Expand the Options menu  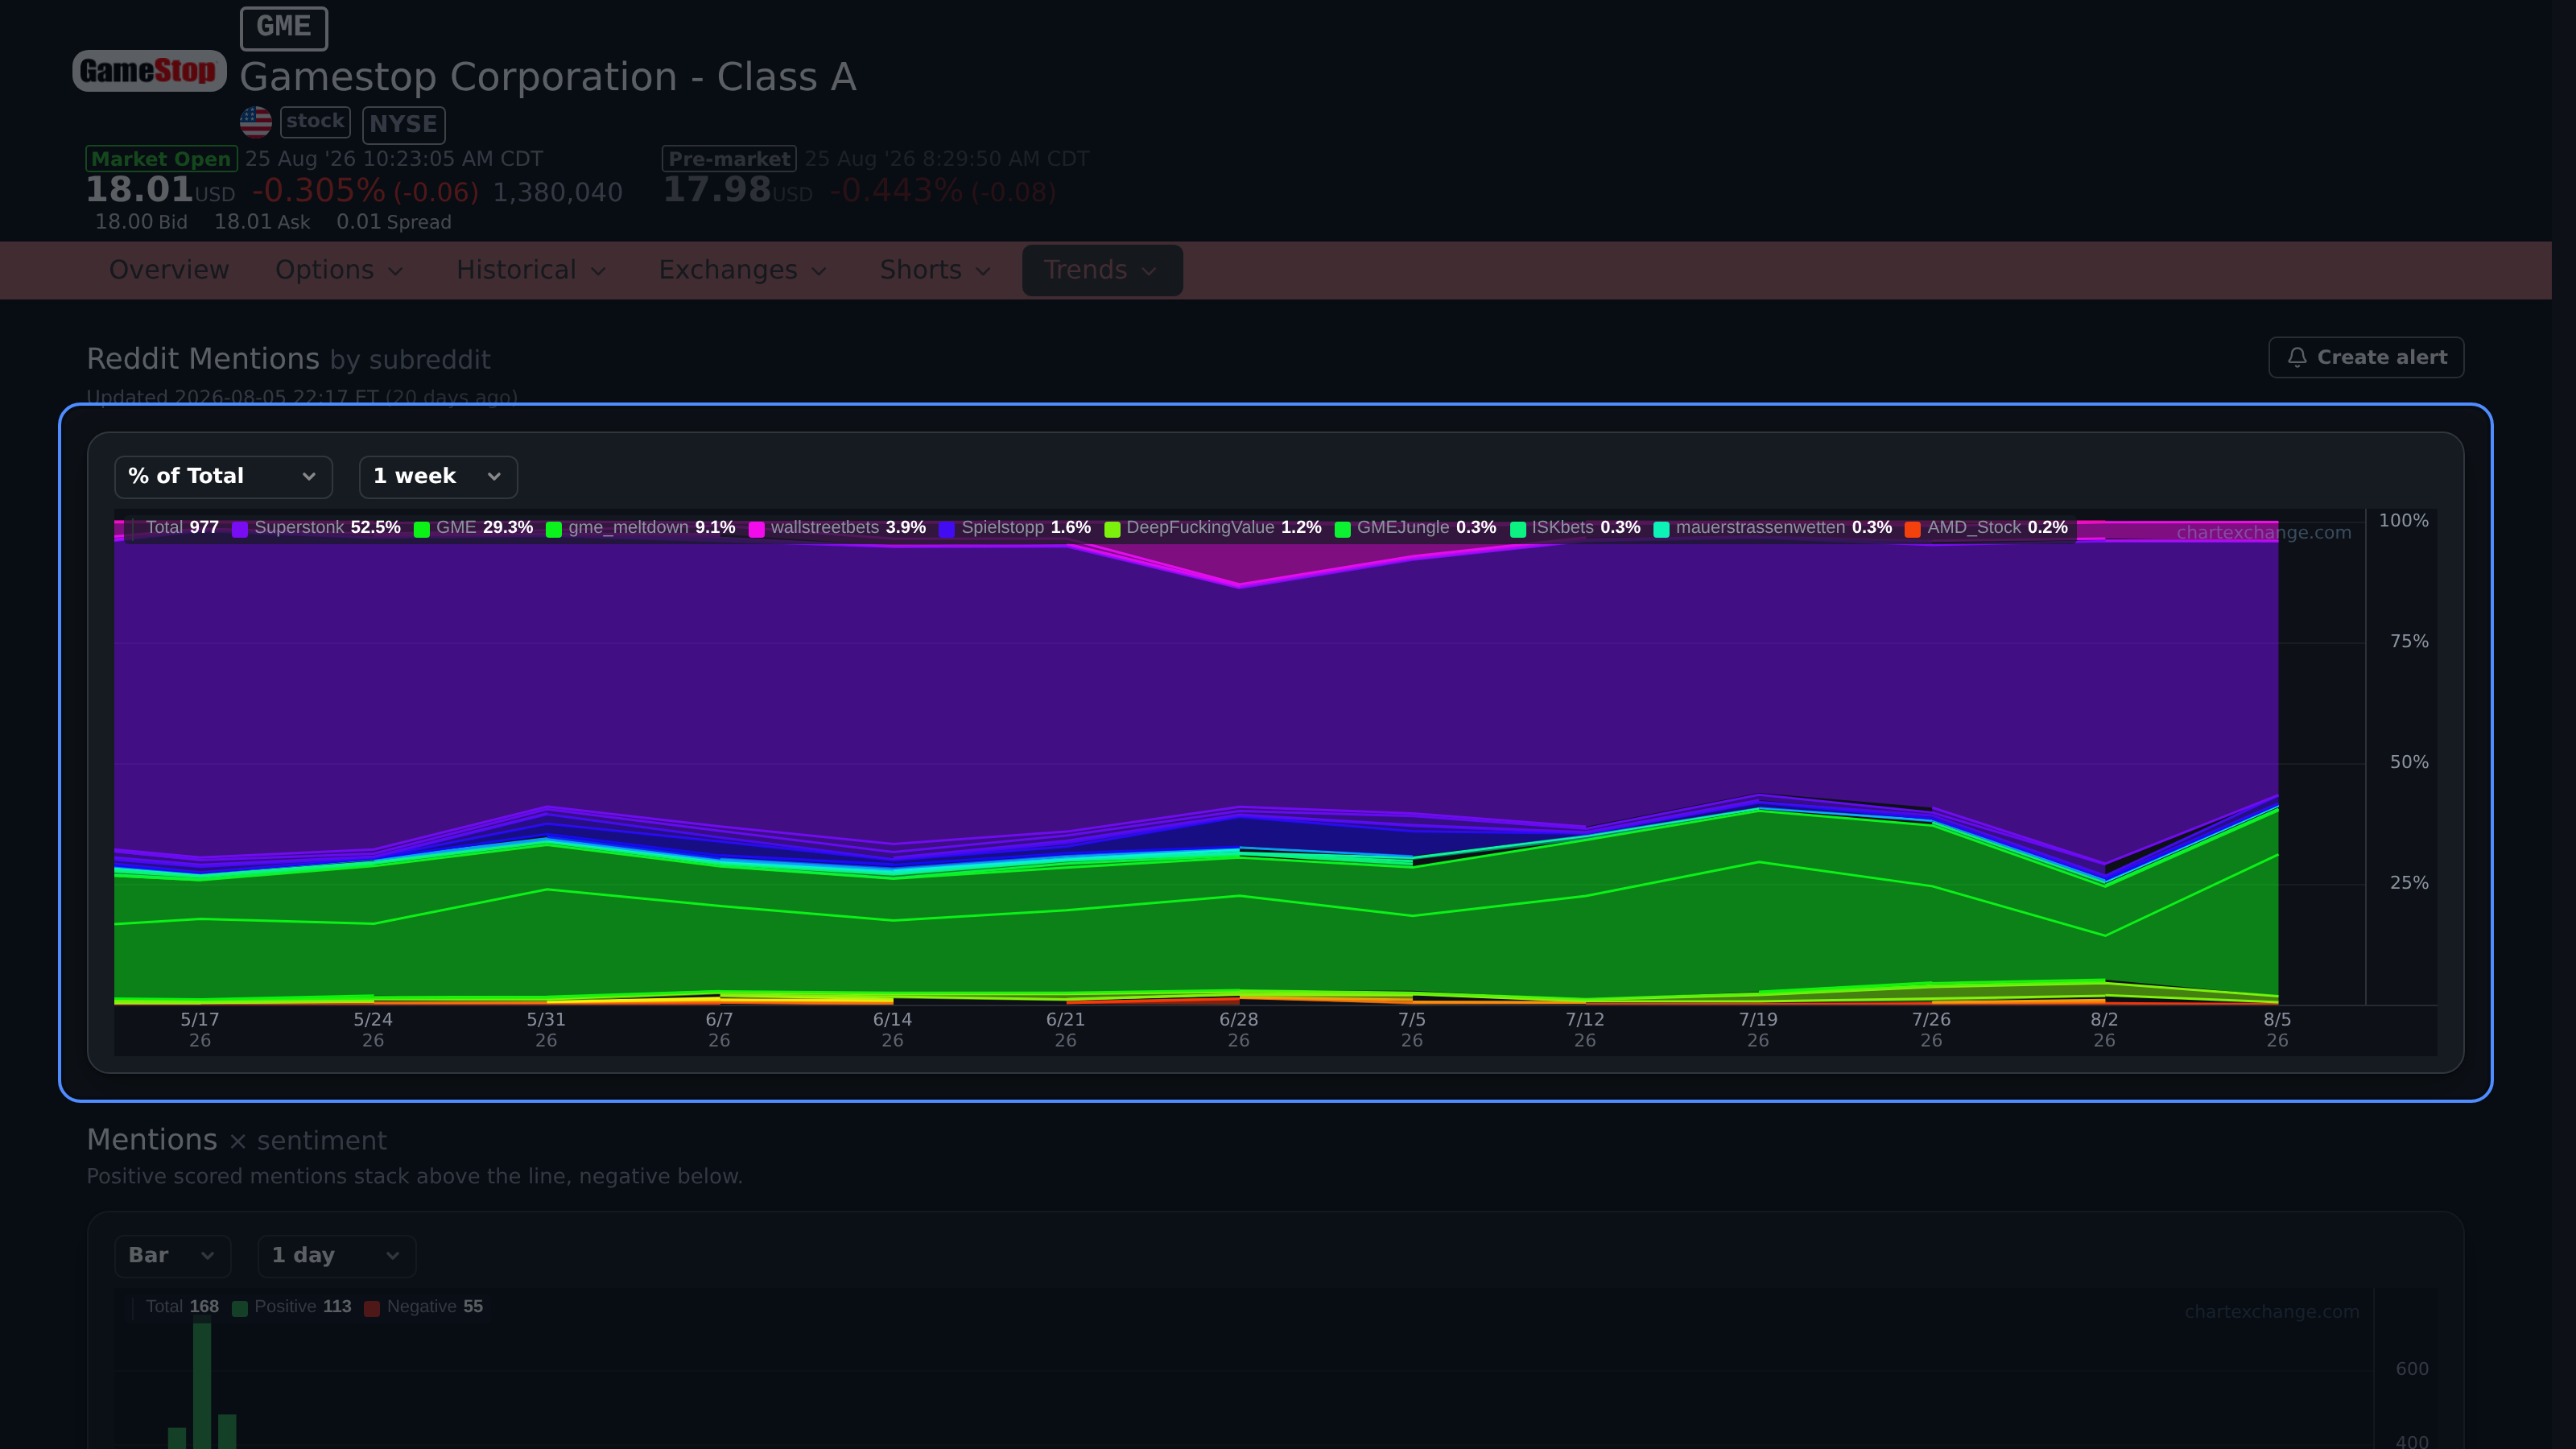coord(339,270)
